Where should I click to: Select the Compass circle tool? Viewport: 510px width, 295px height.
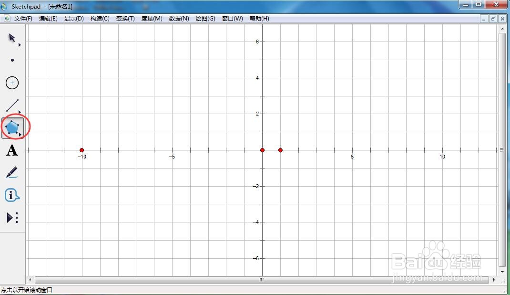click(12, 83)
